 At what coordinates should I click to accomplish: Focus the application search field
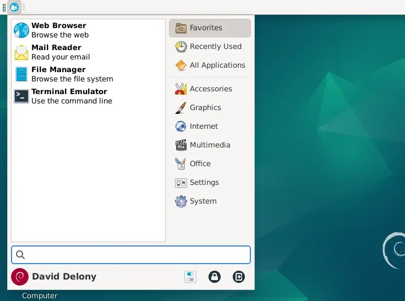coord(131,255)
